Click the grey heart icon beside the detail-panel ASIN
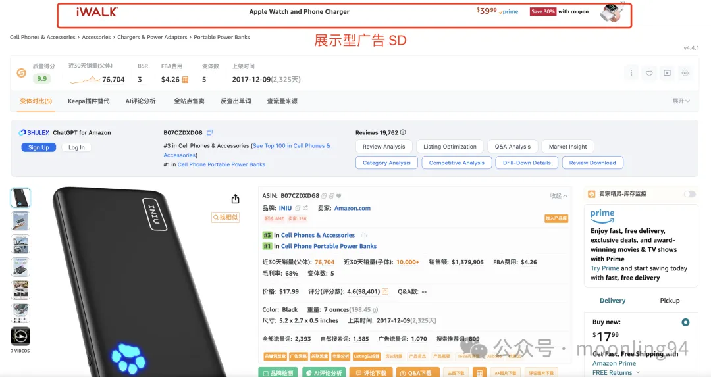The width and height of the screenshot is (711, 377). [x=339, y=196]
